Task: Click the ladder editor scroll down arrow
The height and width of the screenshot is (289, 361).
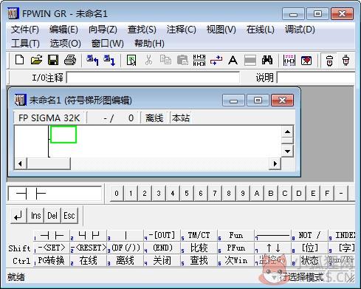Action: tap(287, 151)
